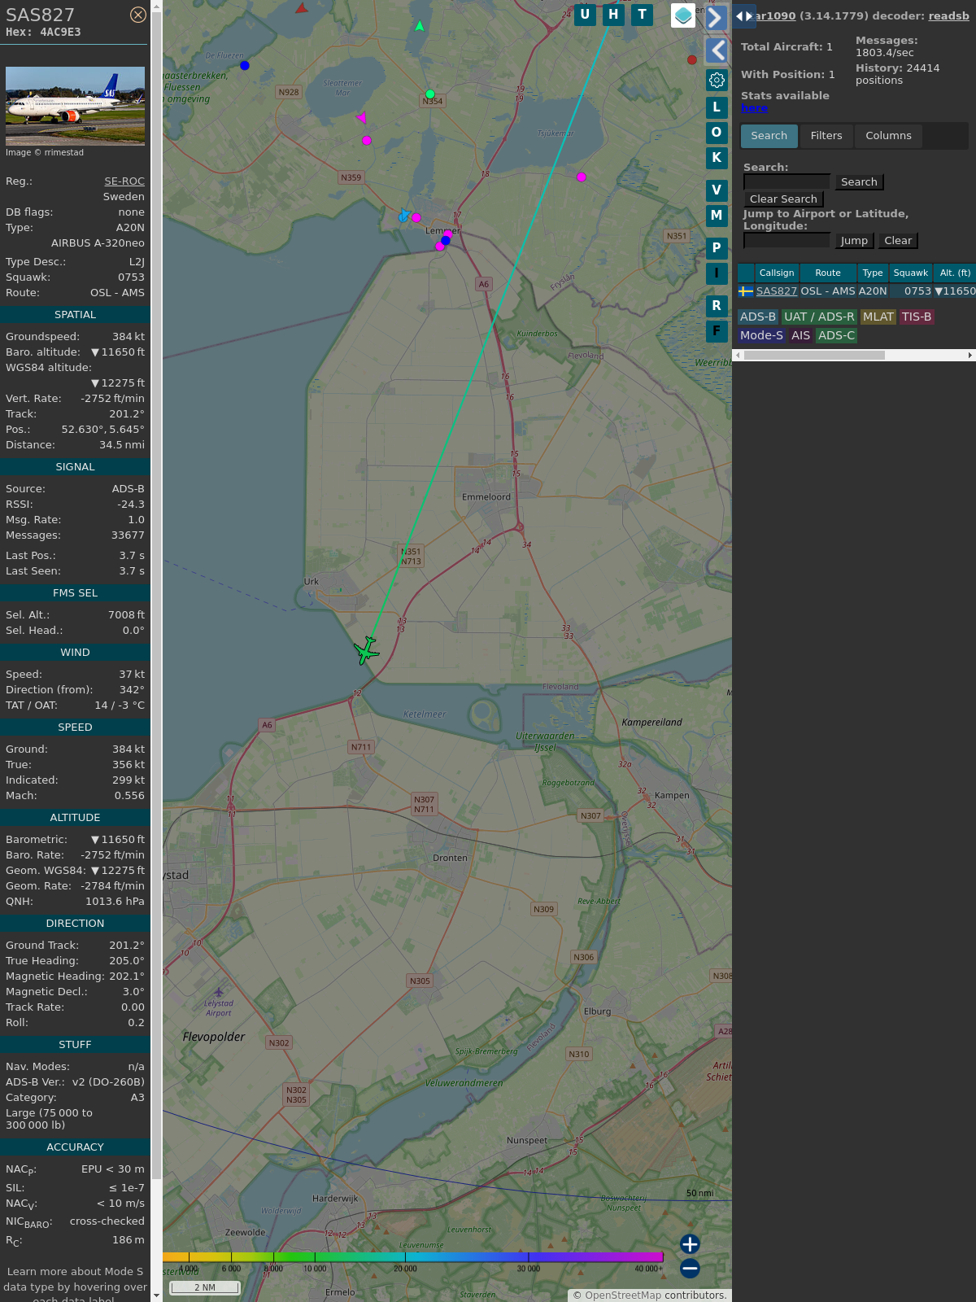Viewport: 976px width, 1302px height.
Task: Open the SE-ROC aircraft photo
Action: point(75,106)
